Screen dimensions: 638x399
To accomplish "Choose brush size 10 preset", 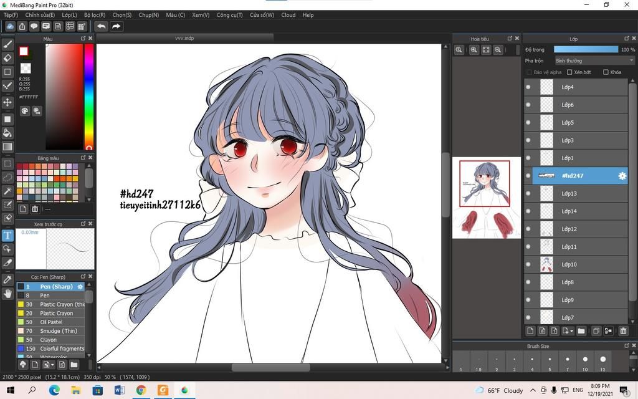I will (x=584, y=362).
